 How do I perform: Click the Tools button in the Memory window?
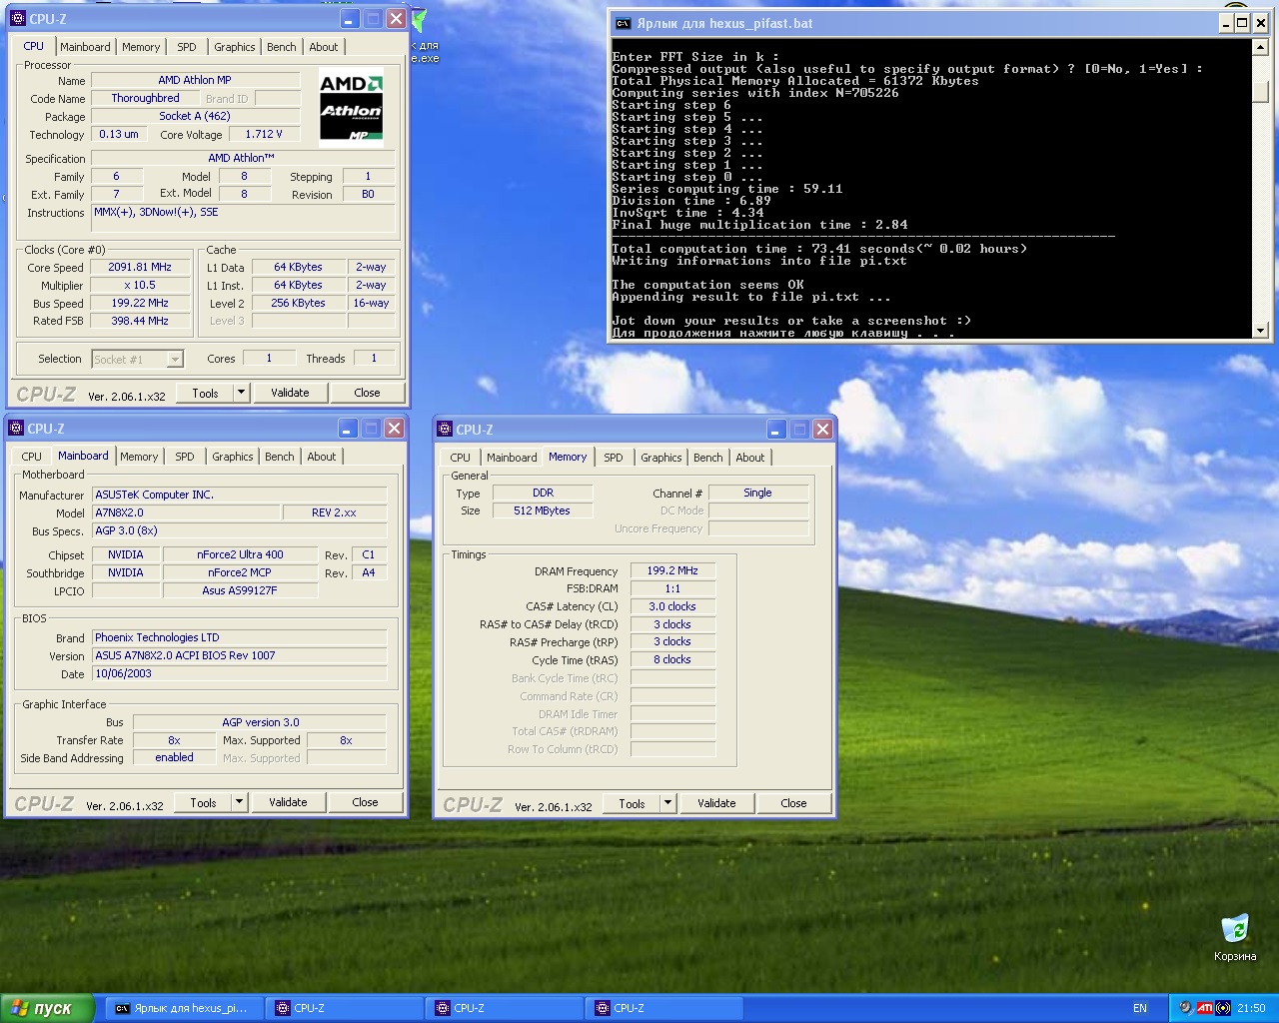click(x=632, y=803)
